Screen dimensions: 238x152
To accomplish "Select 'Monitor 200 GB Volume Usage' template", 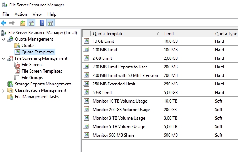I will tap(121, 110).
